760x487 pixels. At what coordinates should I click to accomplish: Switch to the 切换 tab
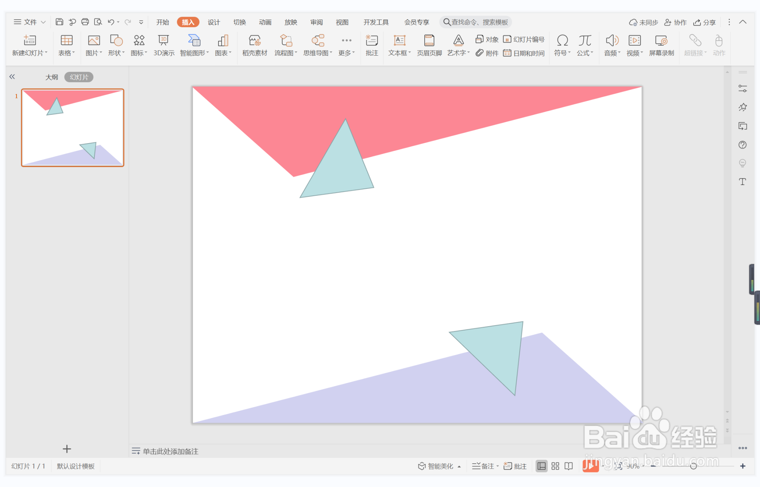pos(239,22)
